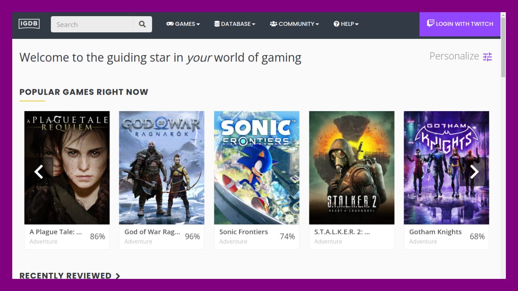Open the Help dropdown menu
518x291 pixels.
346,24
